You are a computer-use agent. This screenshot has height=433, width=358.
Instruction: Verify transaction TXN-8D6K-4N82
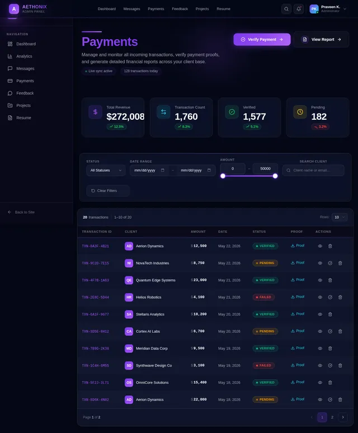pyautogui.click(x=330, y=399)
